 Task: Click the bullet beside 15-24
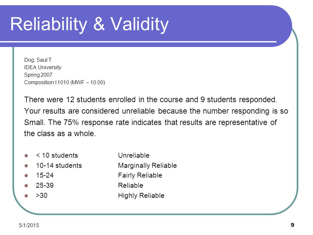tap(26, 176)
